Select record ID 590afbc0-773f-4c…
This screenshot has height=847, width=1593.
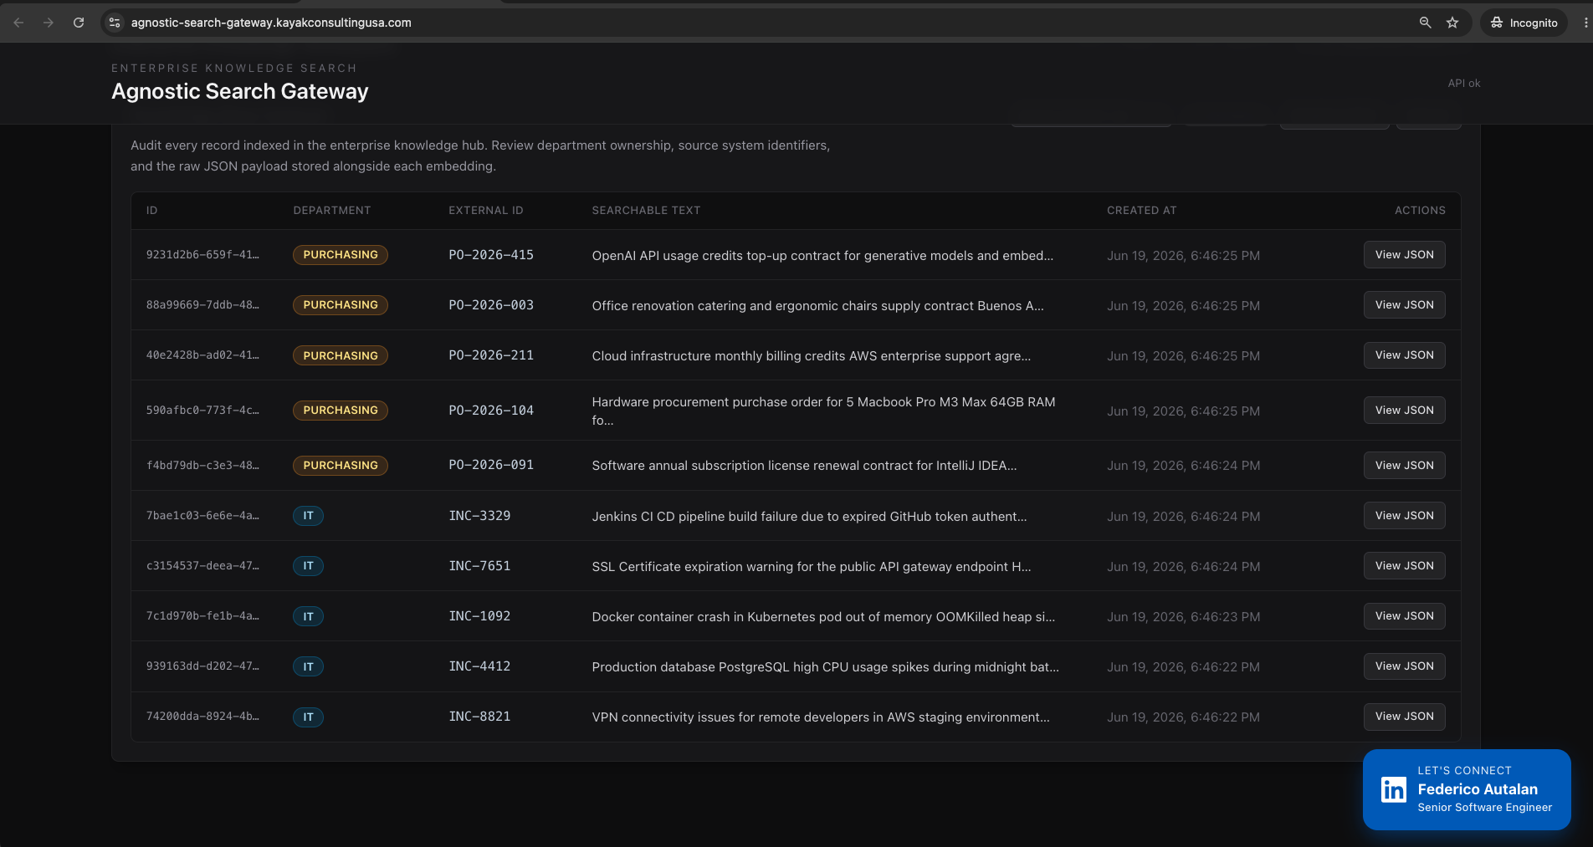coord(202,411)
